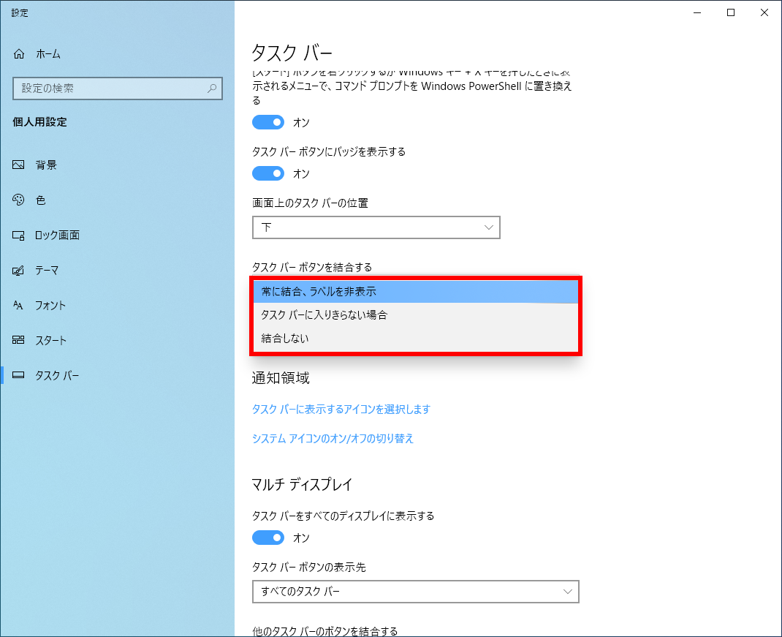
Task: Click the マルチ ディスプレイ heading
Action: point(303,484)
